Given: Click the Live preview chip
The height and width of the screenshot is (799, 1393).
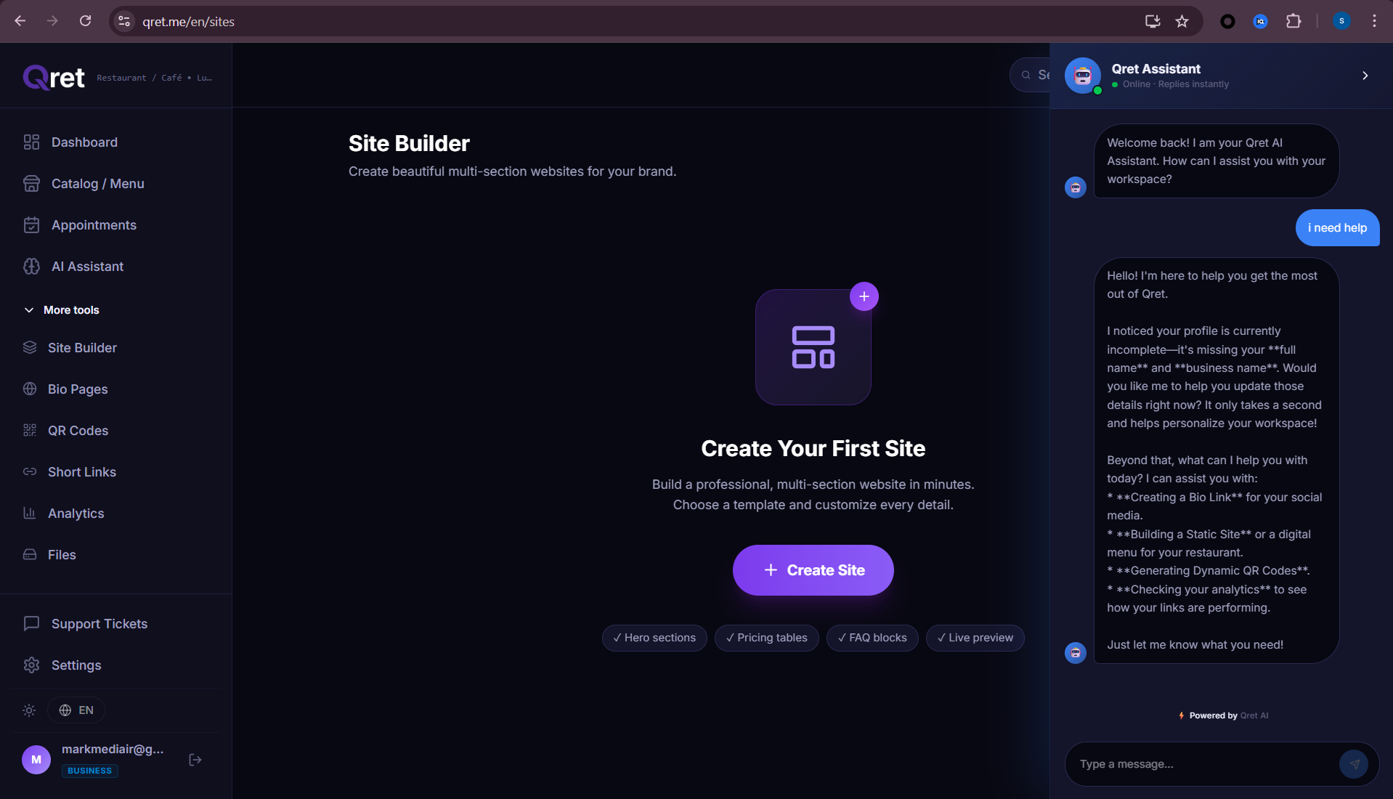Looking at the screenshot, I should coord(975,638).
